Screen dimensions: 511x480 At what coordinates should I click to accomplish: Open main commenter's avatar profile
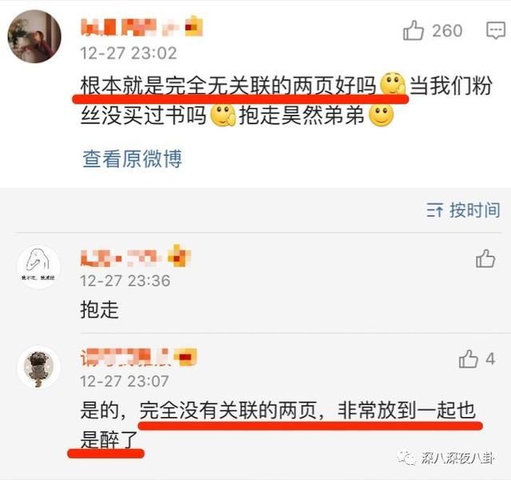pos(34,36)
